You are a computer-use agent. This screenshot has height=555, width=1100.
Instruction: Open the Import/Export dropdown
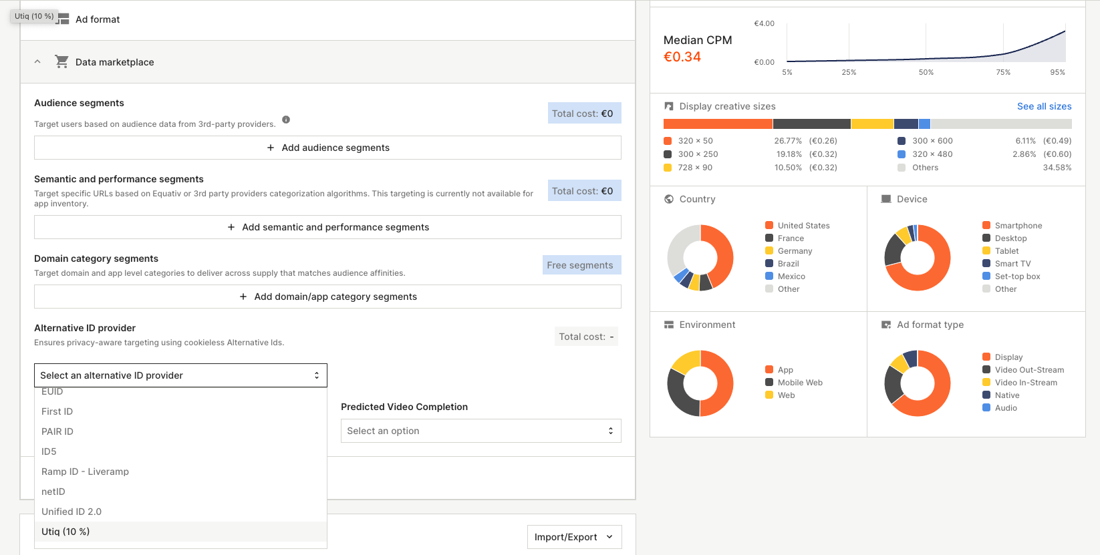(574, 537)
